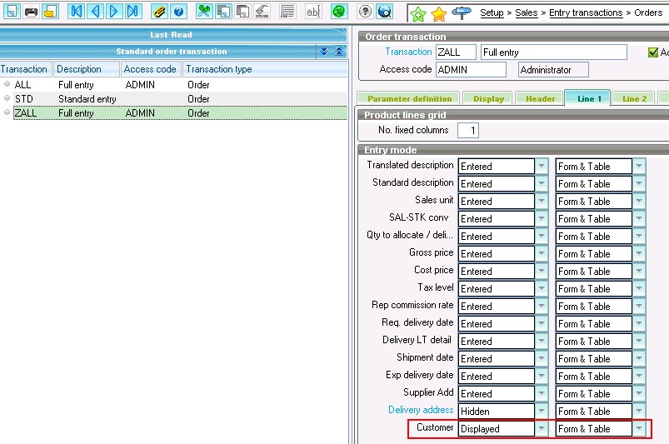
Task: Click the scissors cut icon
Action: tap(204, 12)
